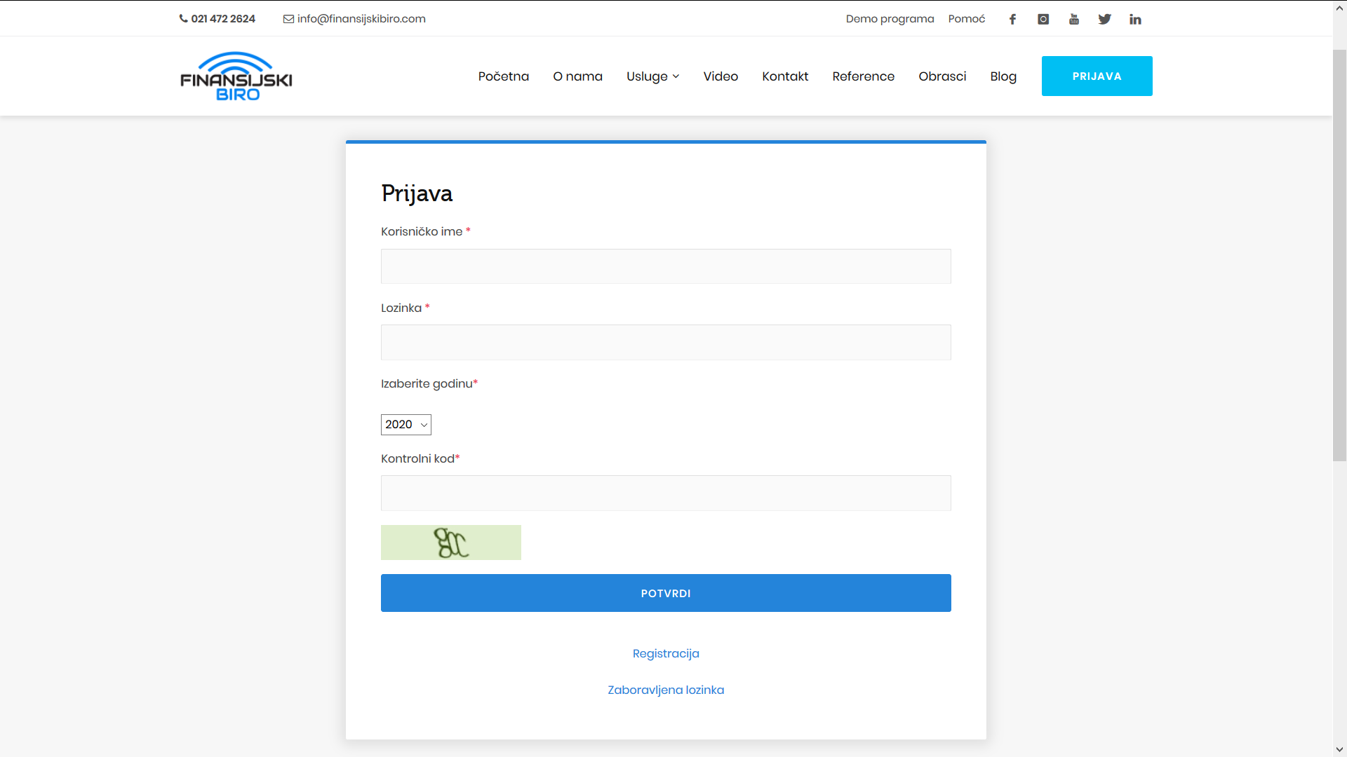The image size is (1347, 757).
Task: Open the YouTube social icon
Action: [1074, 19]
